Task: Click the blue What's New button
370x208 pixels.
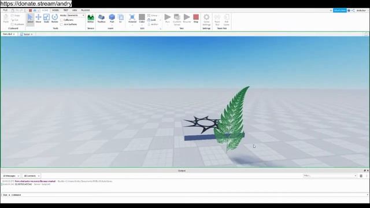Action: click(339, 10)
